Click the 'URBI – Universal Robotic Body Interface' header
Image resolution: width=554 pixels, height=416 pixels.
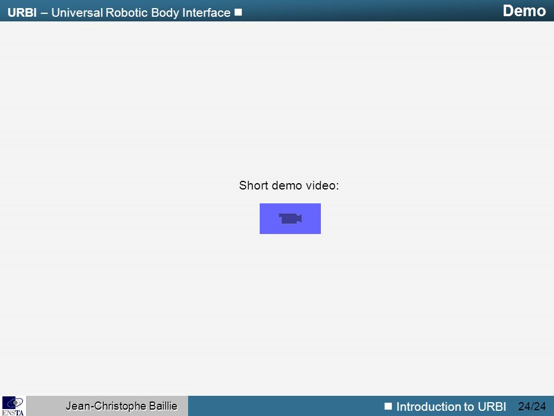[x=119, y=12]
